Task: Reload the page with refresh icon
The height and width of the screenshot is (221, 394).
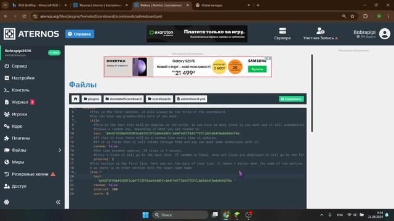Action: [24, 17]
